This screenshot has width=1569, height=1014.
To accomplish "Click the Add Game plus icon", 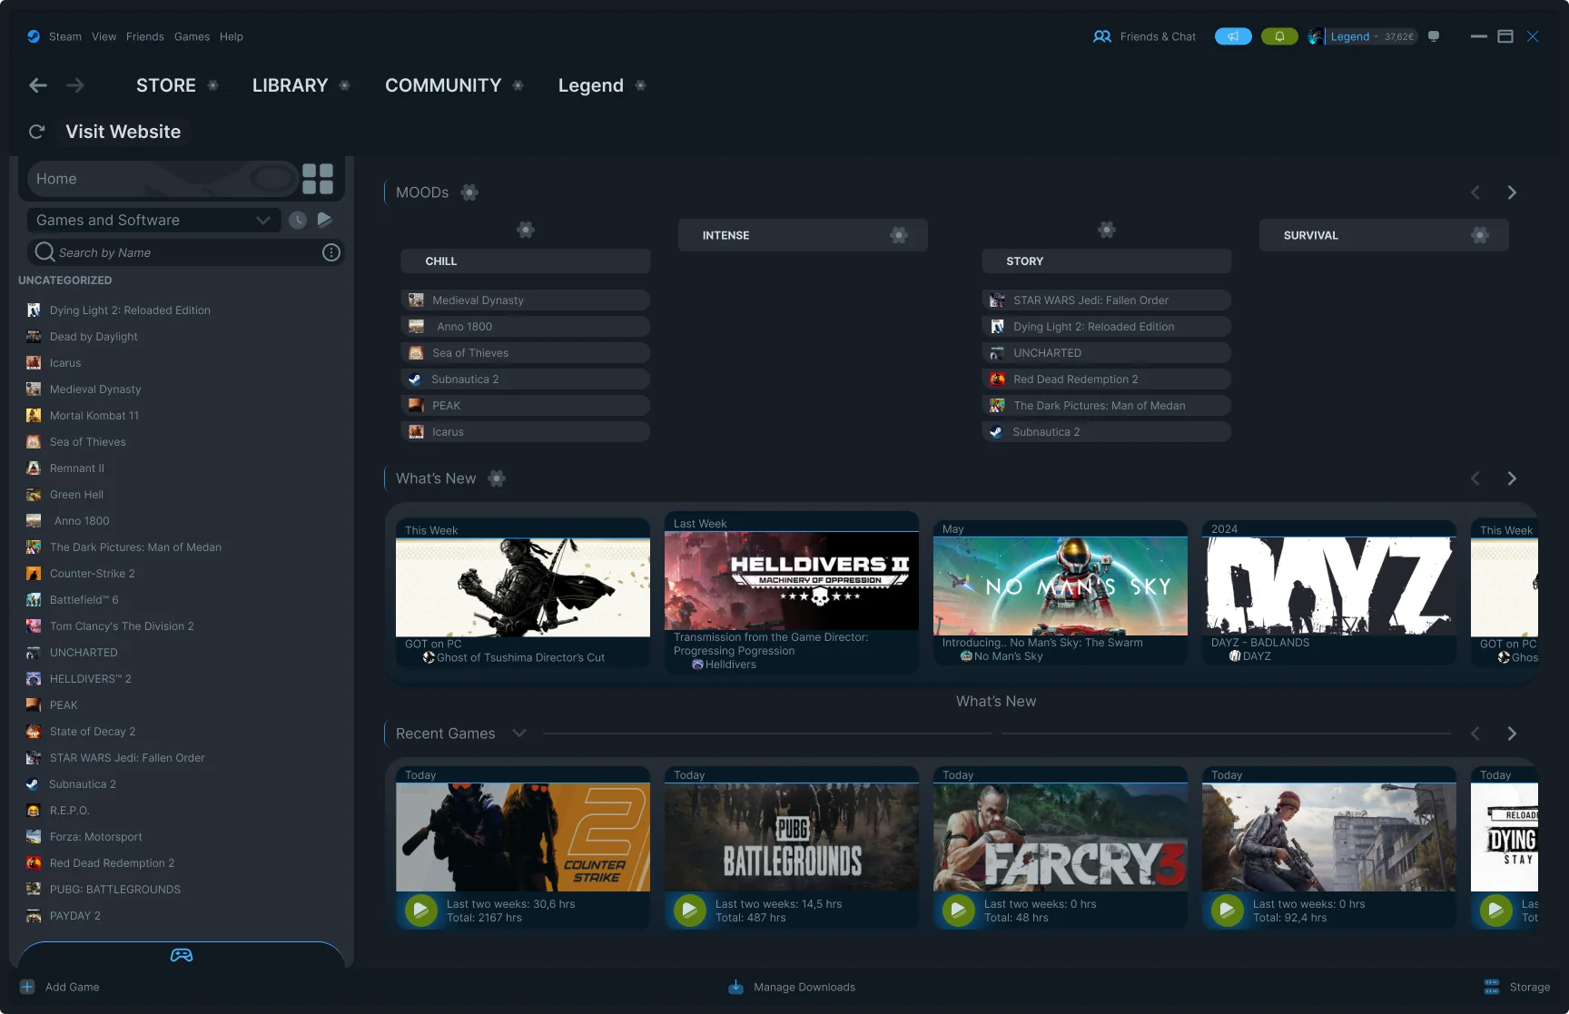I will [27, 987].
